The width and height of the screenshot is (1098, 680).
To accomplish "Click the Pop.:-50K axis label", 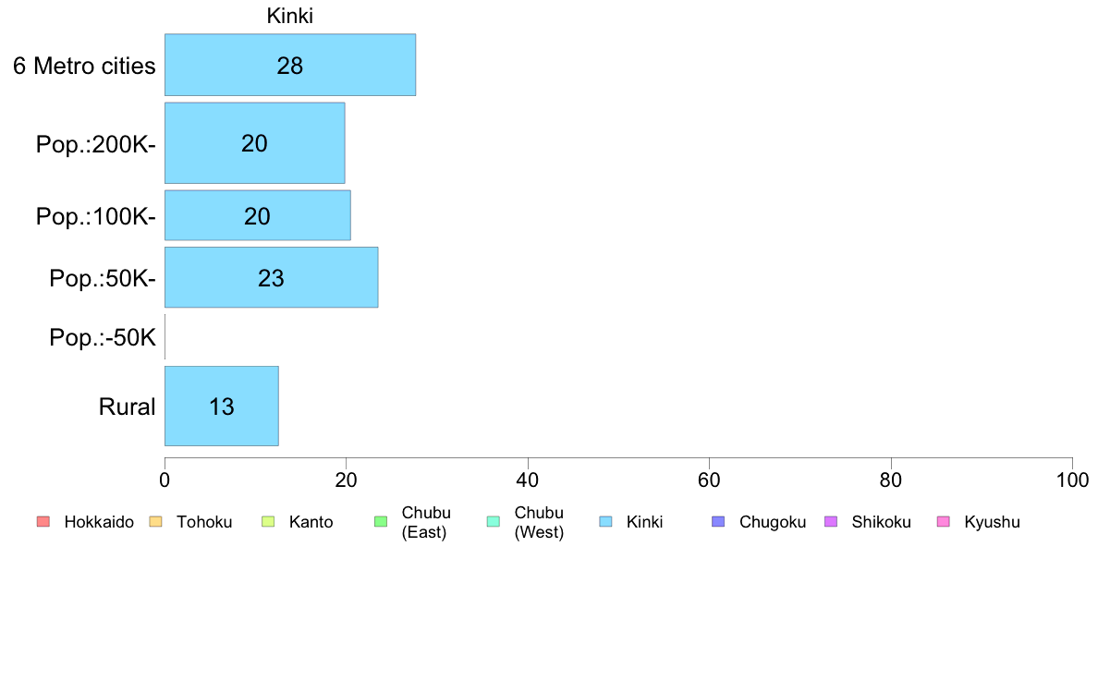I will (x=103, y=337).
